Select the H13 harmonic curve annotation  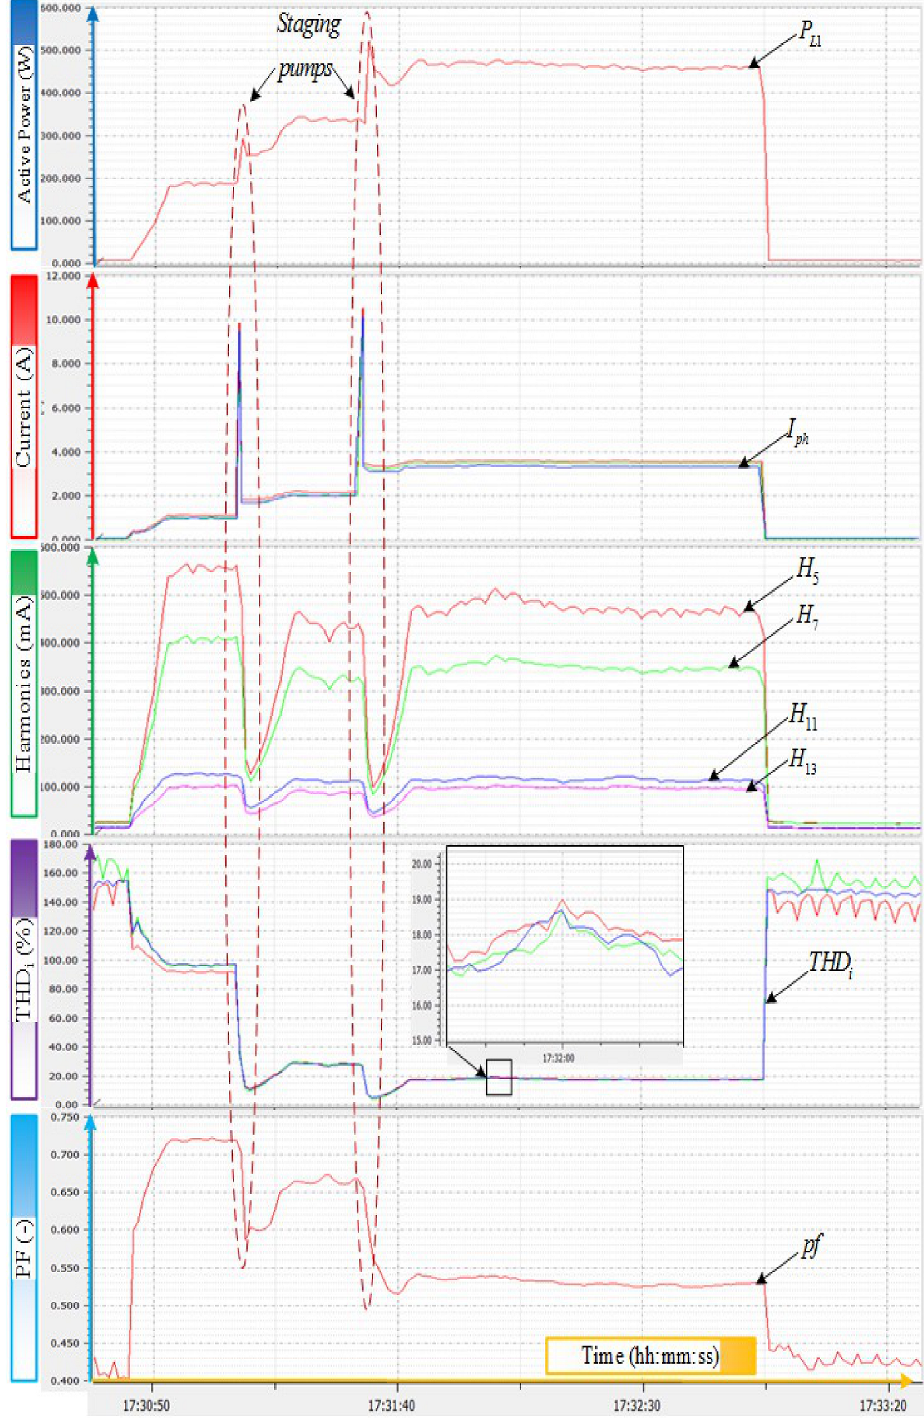coord(803,760)
